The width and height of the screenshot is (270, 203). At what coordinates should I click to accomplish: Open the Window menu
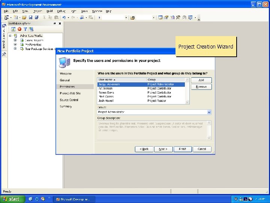click(97, 11)
